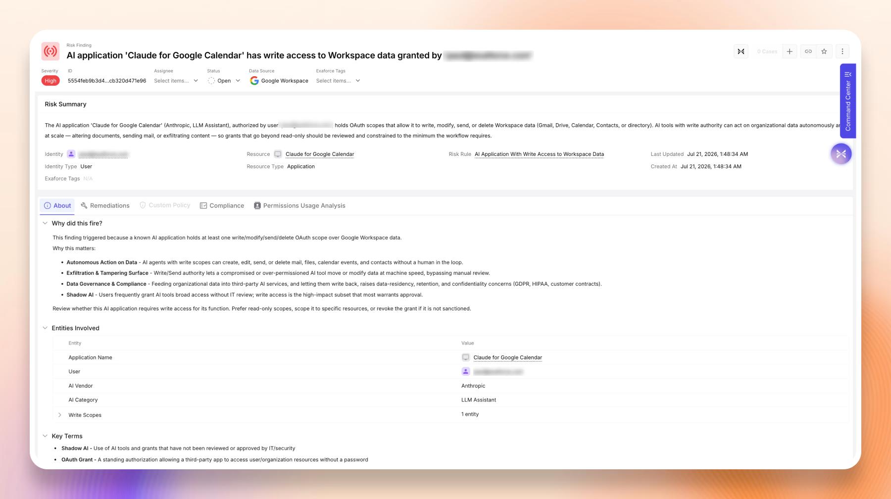The height and width of the screenshot is (499, 891).
Task: Open Claude for Google Calendar in Entities table
Action: coord(507,357)
